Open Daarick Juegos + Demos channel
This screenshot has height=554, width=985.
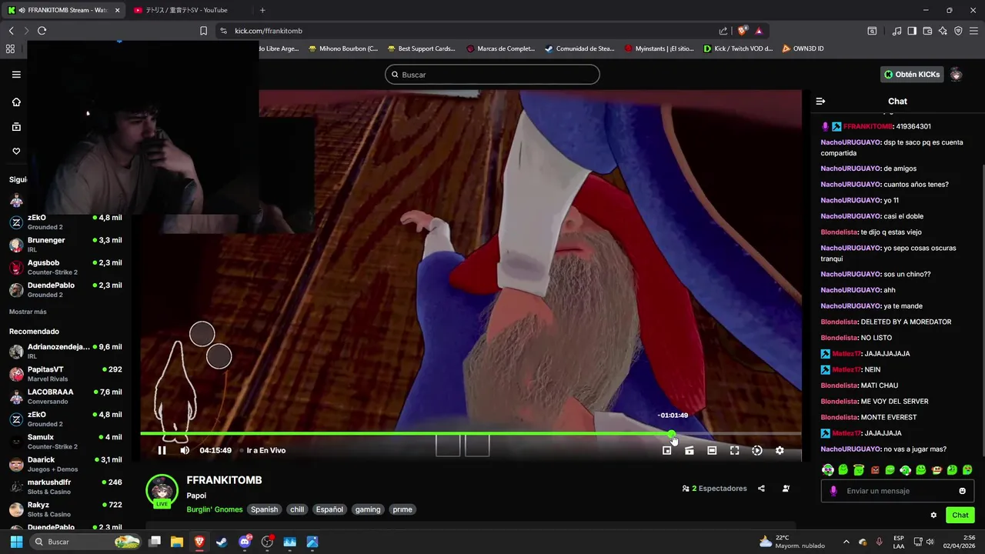tap(65, 464)
